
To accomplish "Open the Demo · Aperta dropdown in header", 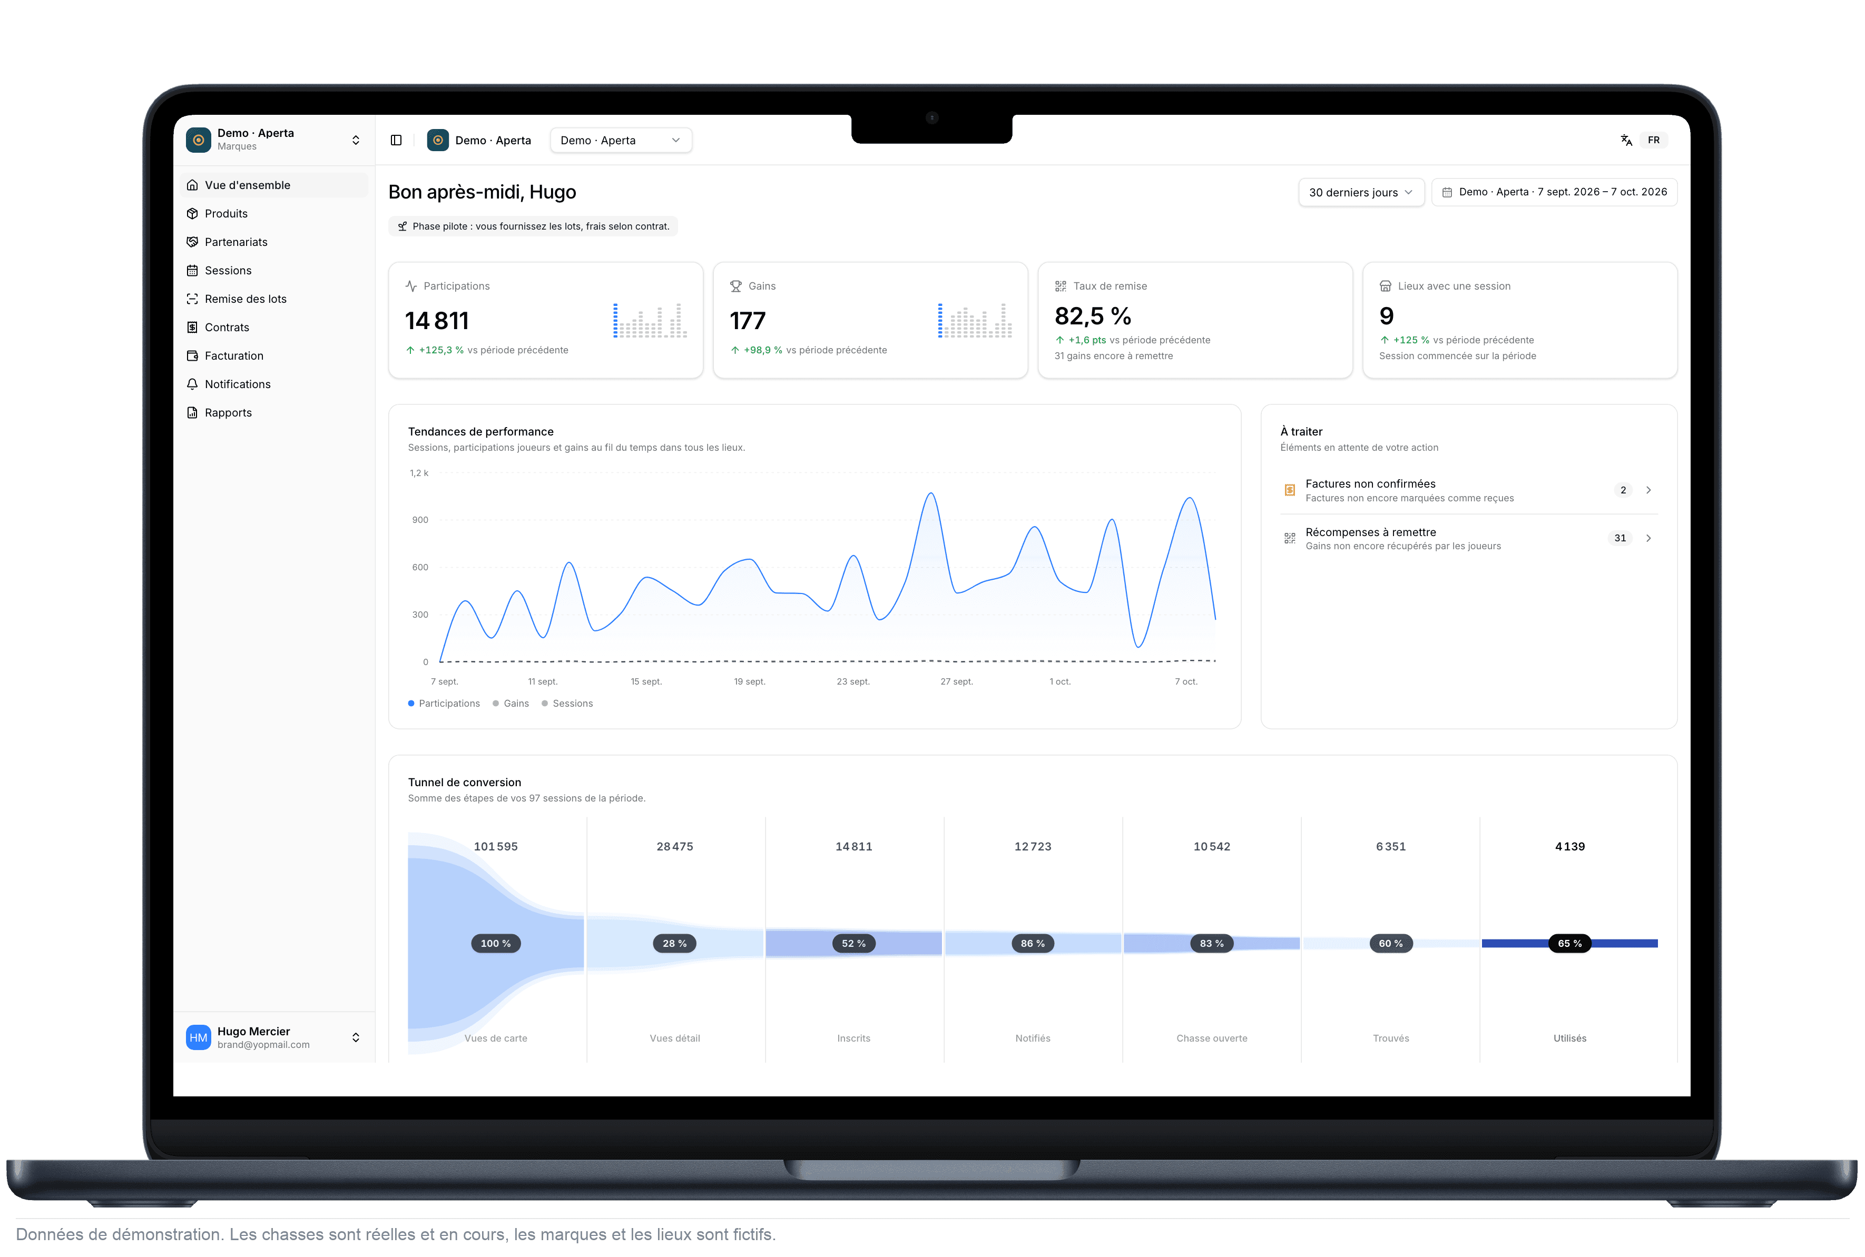I will click(621, 140).
